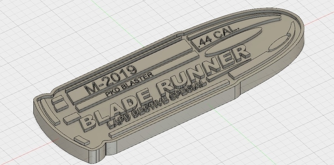Viewport: 334px width, 165px height.
Task: Select the LAPD DECTIVE SPECIAL raised text
Action: click(157, 104)
